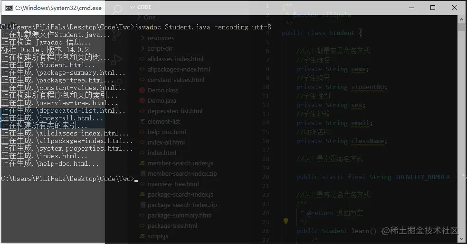Open member-search-index.js file
Image resolution: width=467 pixels, height=244 pixels.
(177, 163)
